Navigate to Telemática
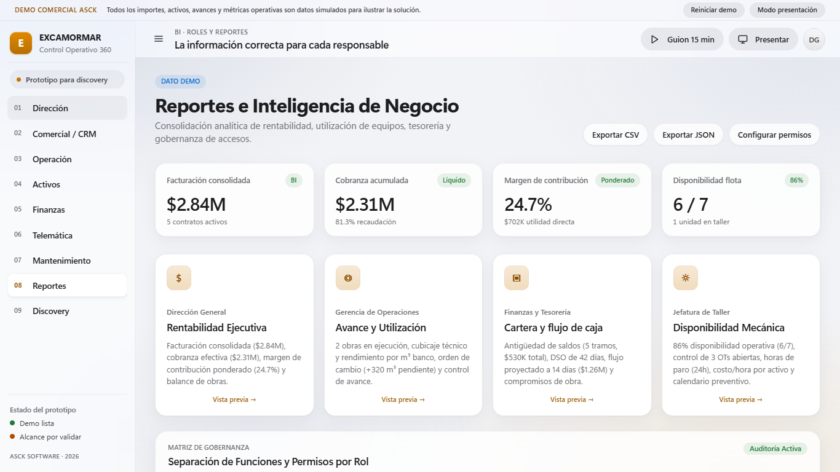The height and width of the screenshot is (472, 840). pyautogui.click(x=68, y=235)
